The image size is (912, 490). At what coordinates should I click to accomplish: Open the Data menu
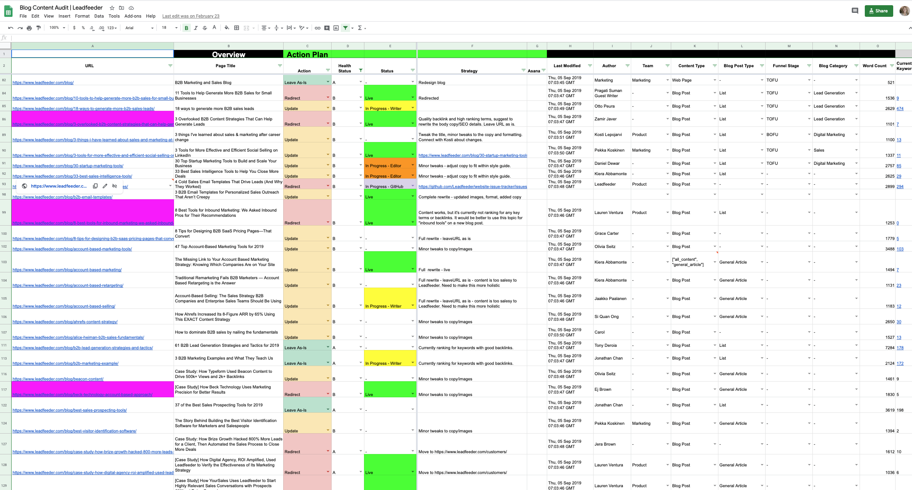point(99,16)
